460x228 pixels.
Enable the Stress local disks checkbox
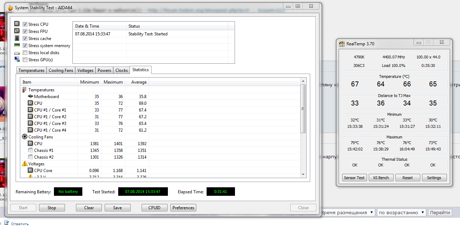[x=25, y=53]
